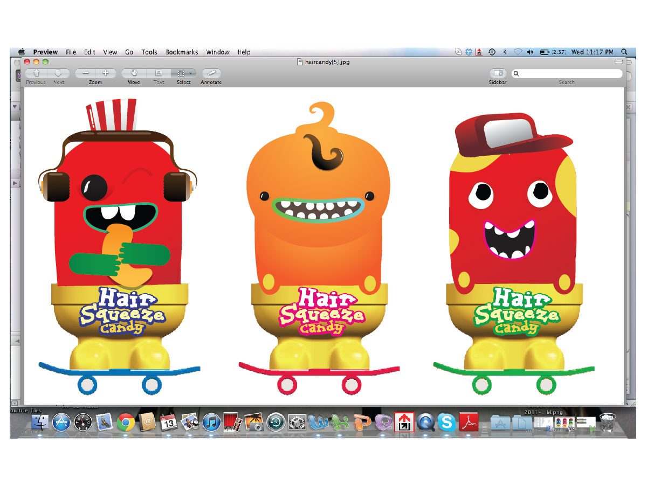This screenshot has width=647, height=485.
Task: Open the Time Machine menu bar icon
Action: tap(492, 52)
